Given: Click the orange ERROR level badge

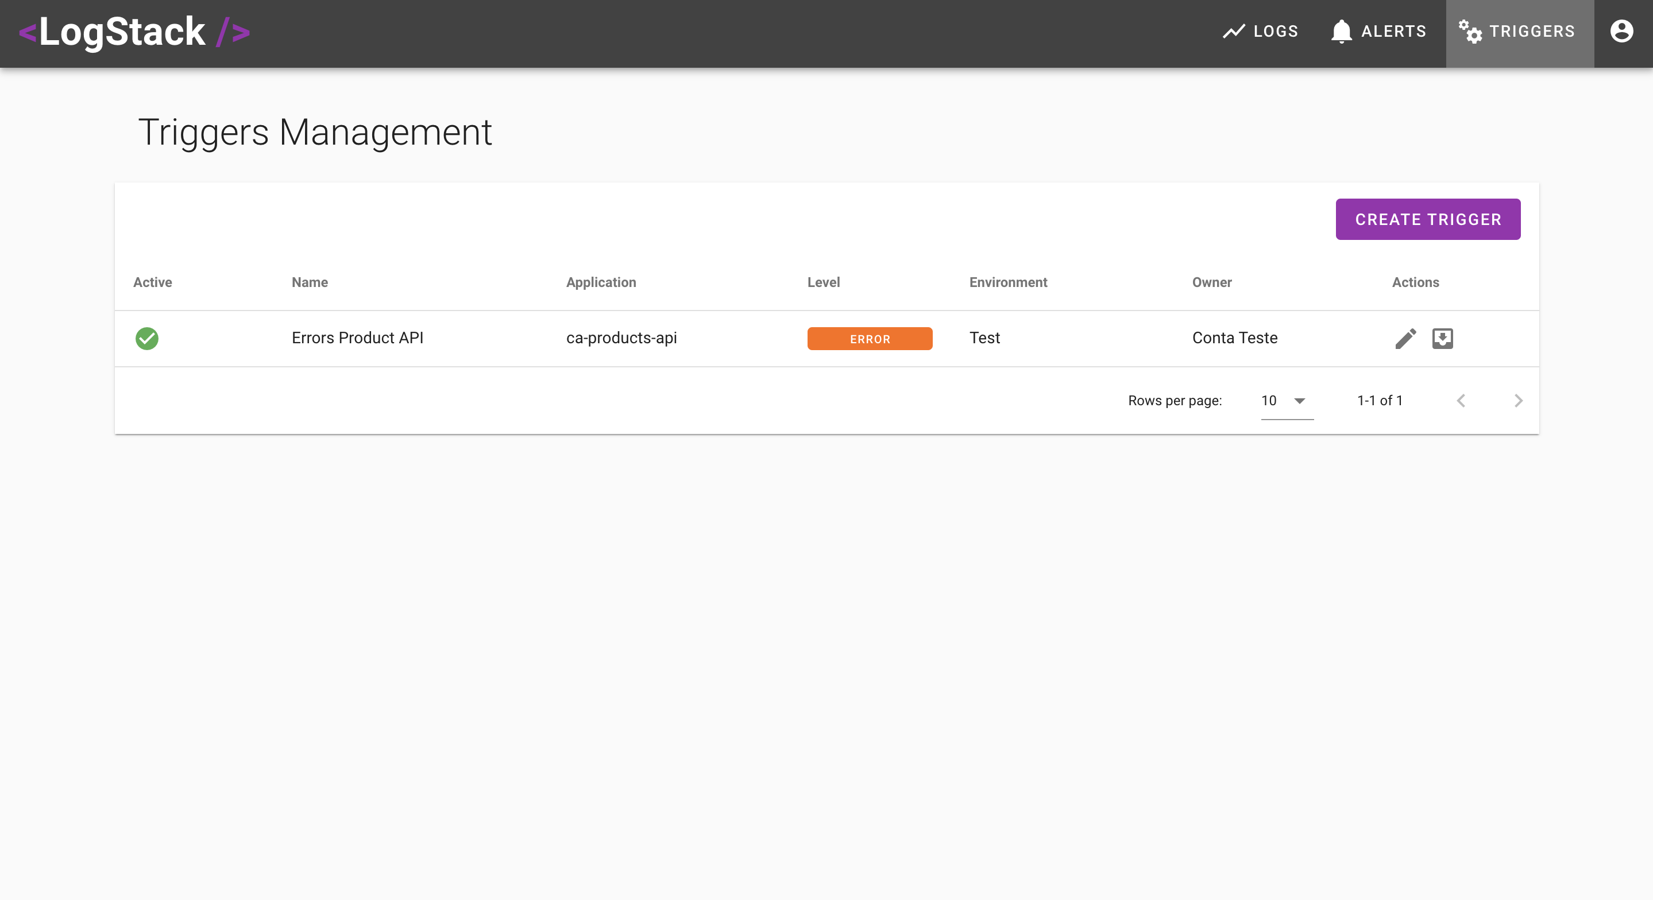Looking at the screenshot, I should point(870,339).
